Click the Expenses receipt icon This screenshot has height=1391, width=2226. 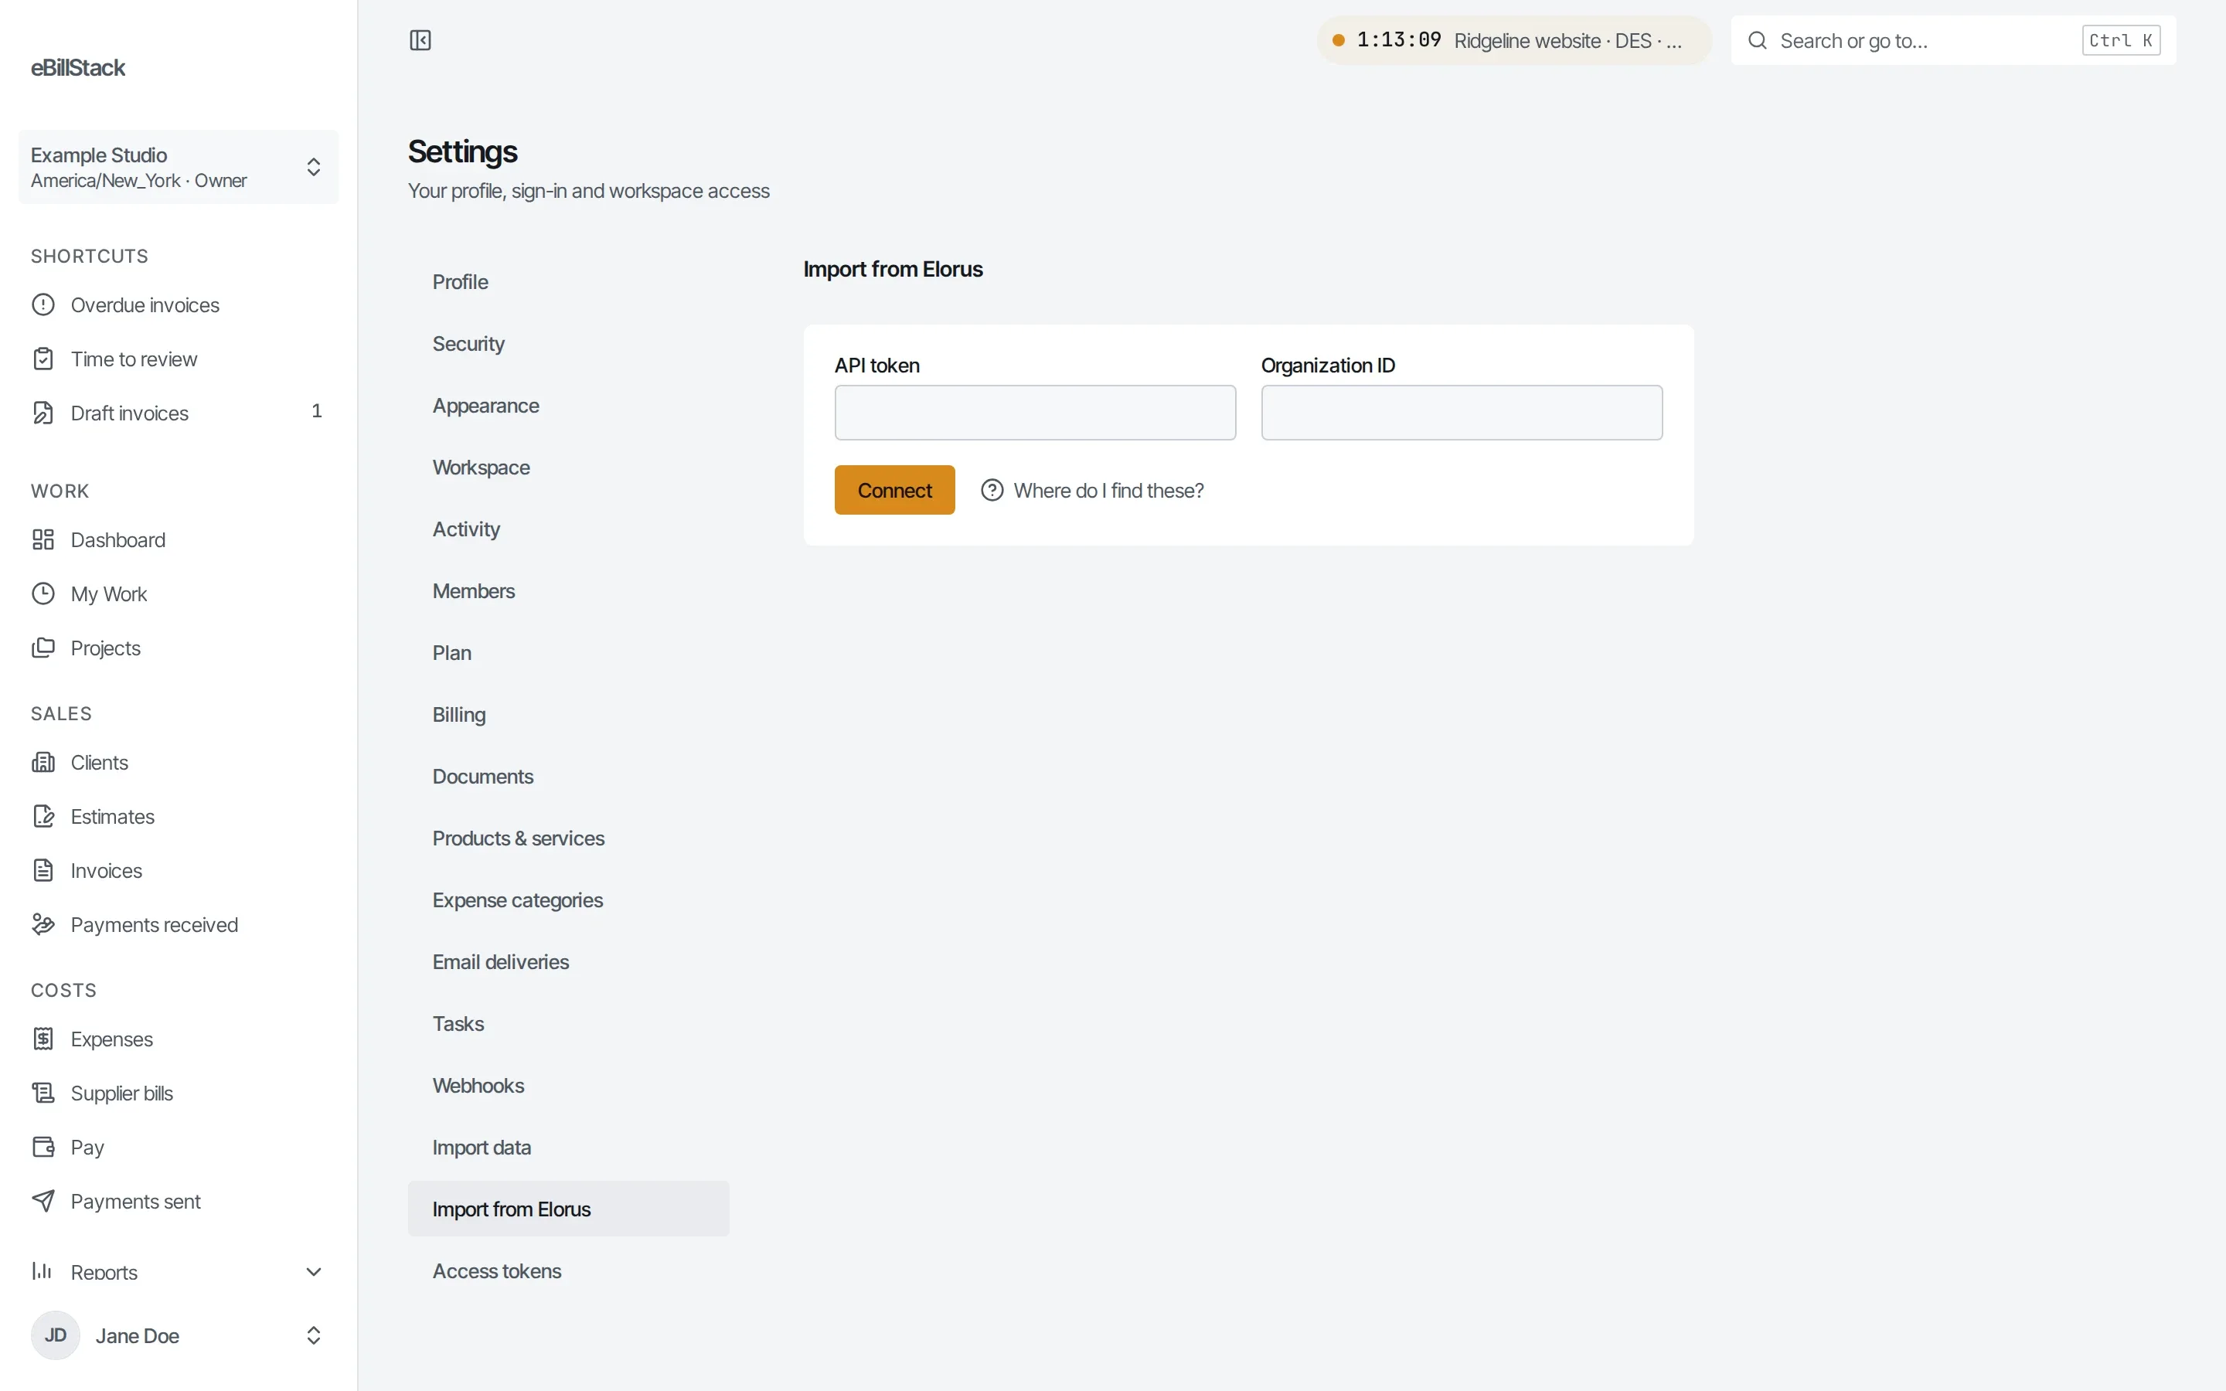point(43,1039)
